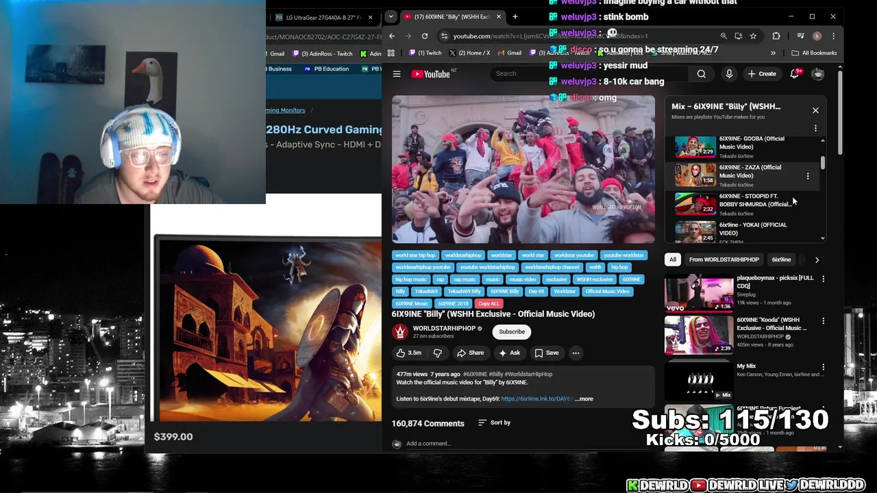Open the comments Sort by dropdown
The height and width of the screenshot is (493, 877).
pyautogui.click(x=494, y=422)
